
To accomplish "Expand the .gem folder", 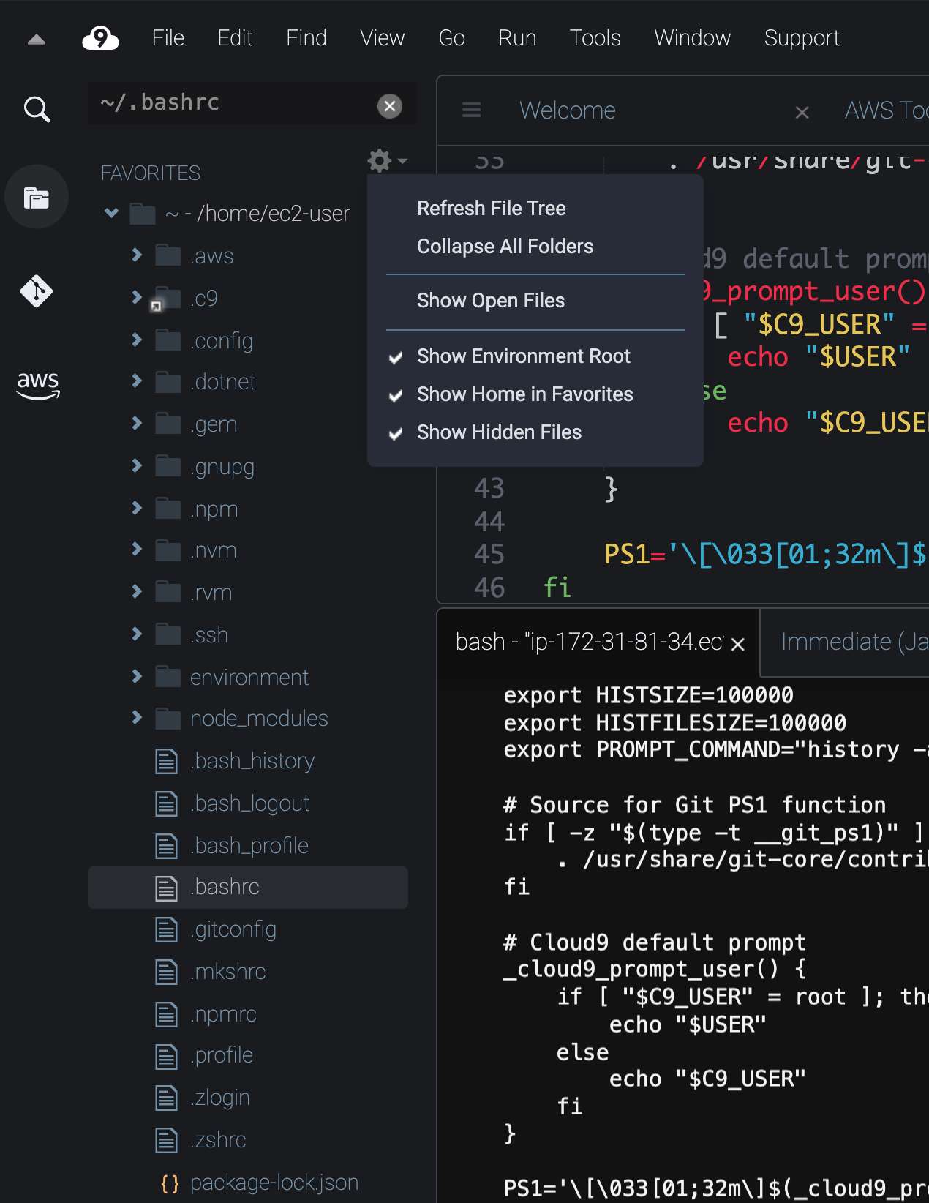I will [137, 423].
